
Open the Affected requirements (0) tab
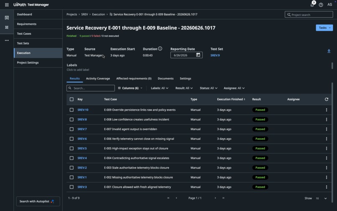tap(134, 79)
